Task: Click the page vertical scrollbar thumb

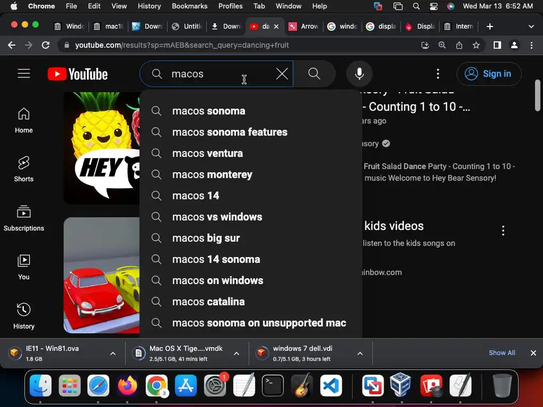Action: [538, 95]
